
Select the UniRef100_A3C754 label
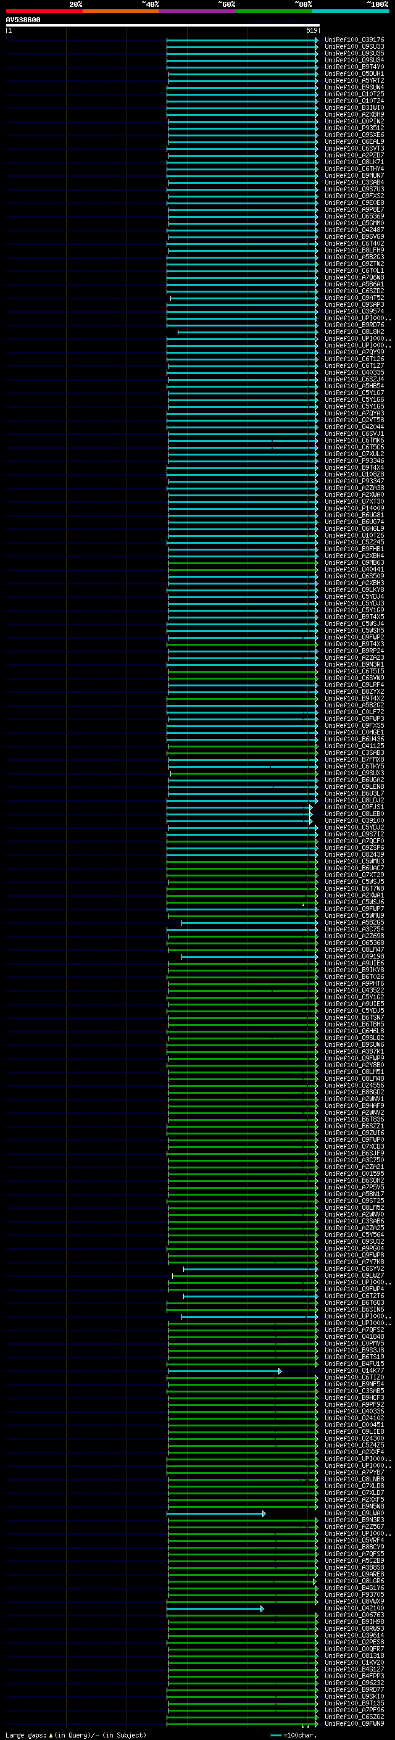(x=354, y=930)
